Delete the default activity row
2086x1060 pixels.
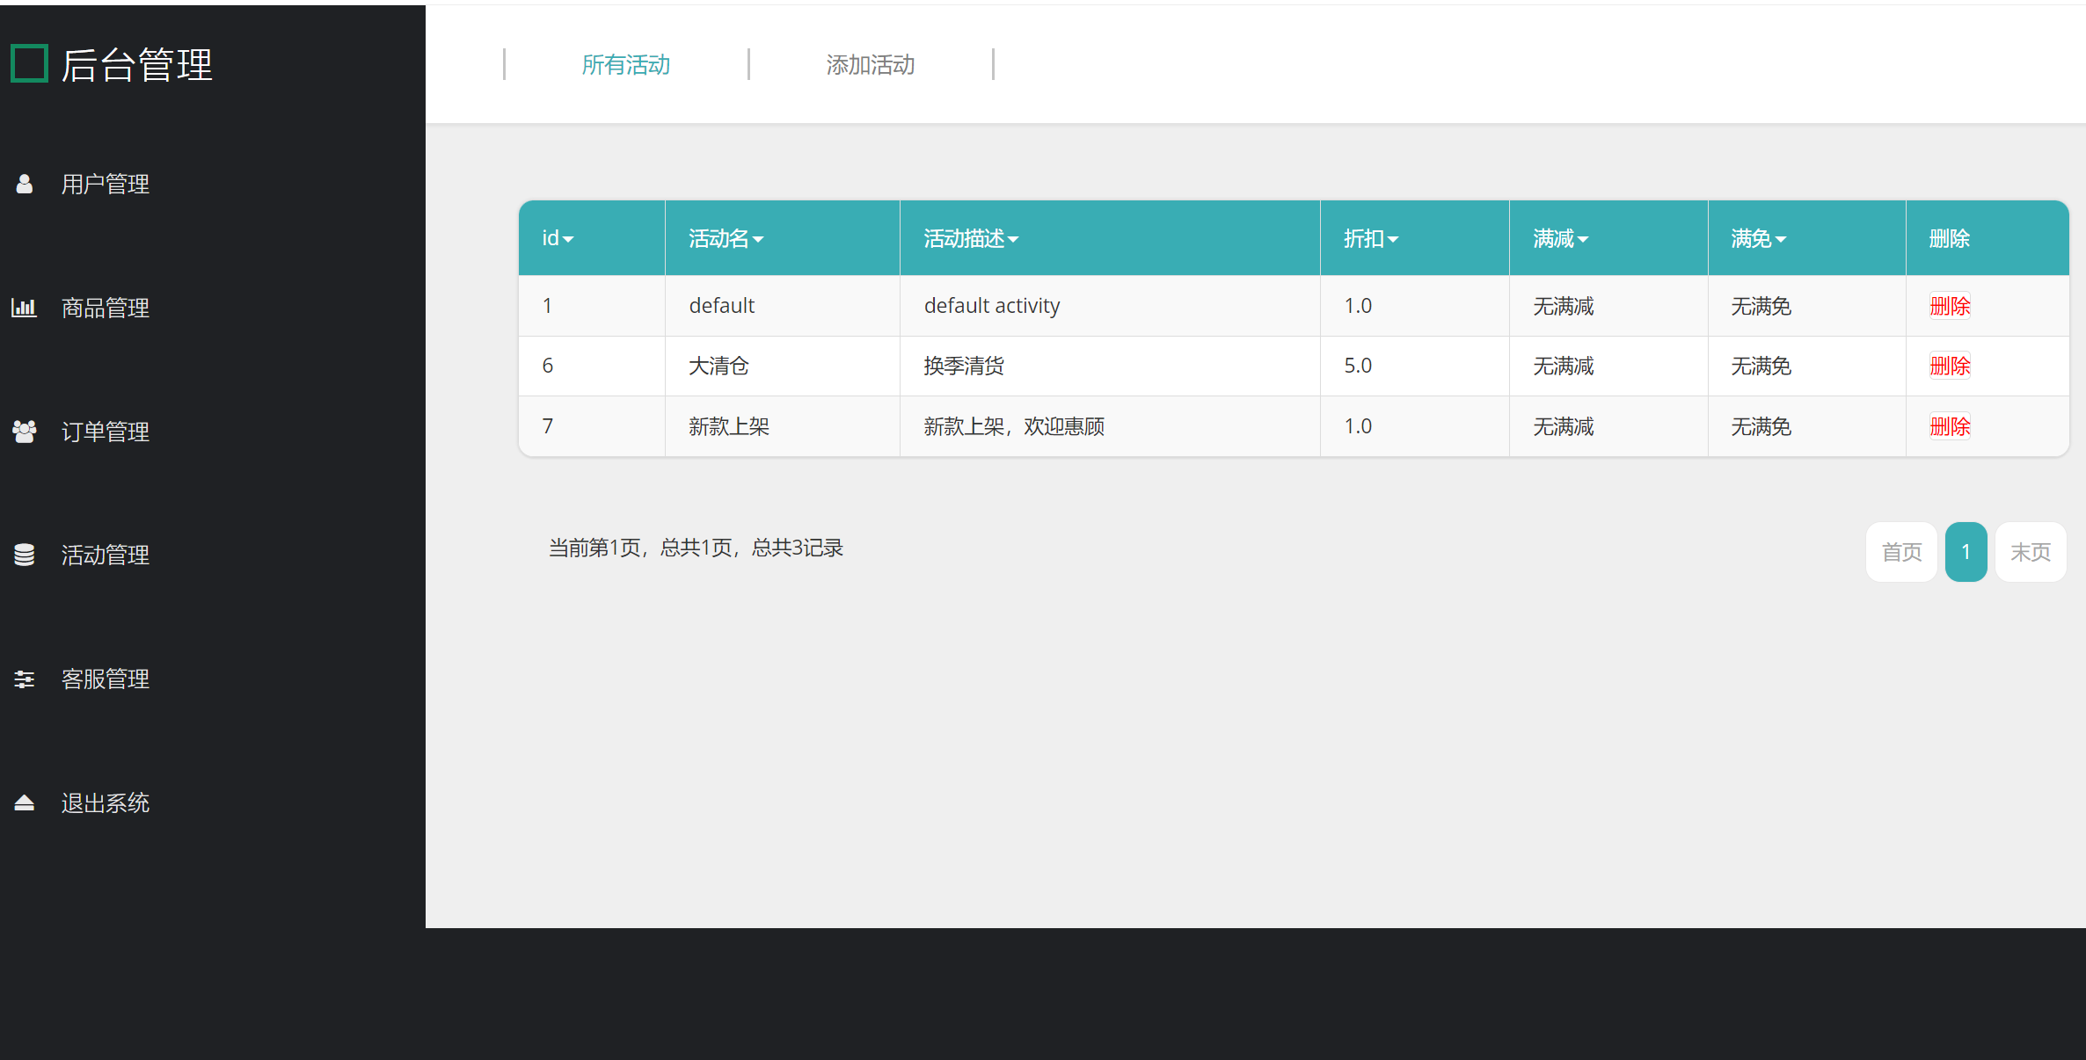point(1949,305)
